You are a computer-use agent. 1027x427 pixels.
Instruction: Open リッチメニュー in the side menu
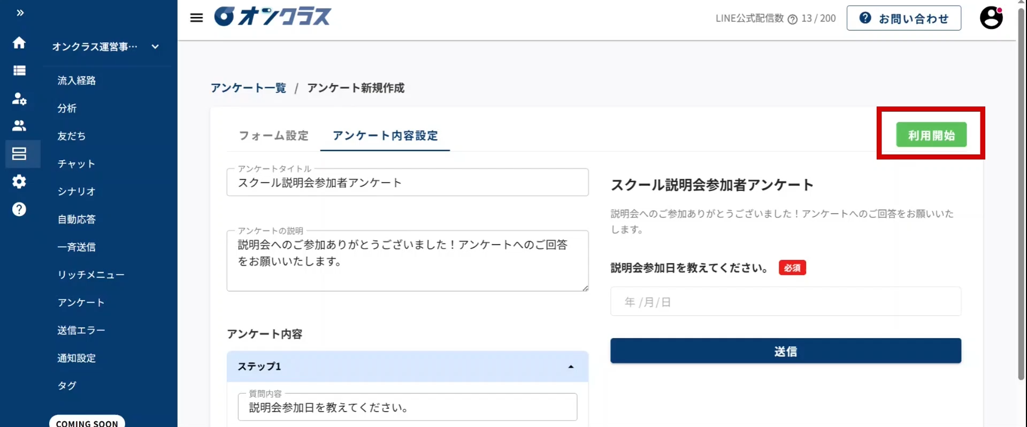click(x=91, y=275)
